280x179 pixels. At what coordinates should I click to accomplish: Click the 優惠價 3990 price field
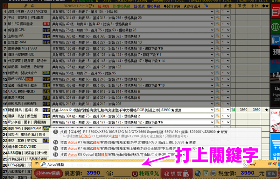click(x=93, y=173)
